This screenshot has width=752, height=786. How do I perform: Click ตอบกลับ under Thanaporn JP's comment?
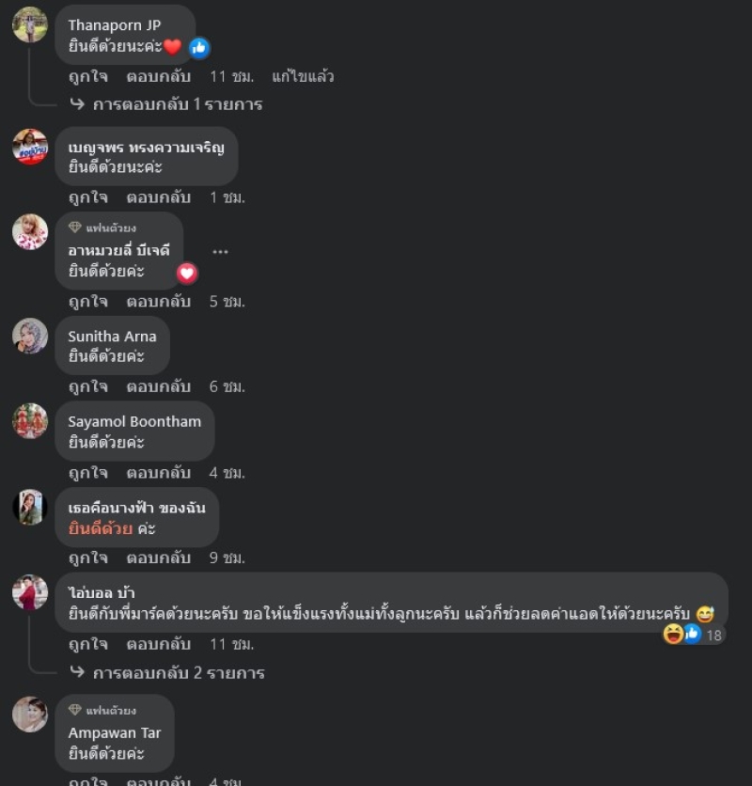click(159, 77)
